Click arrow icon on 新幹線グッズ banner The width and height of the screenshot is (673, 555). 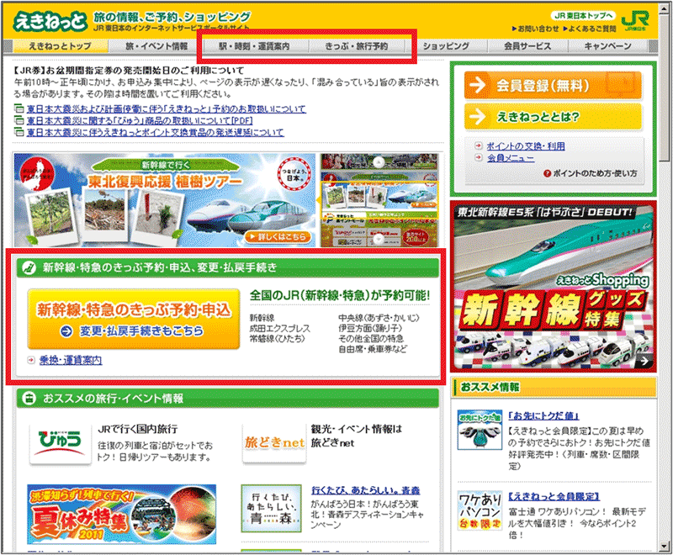click(x=644, y=361)
